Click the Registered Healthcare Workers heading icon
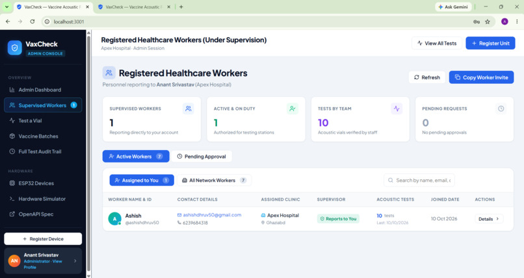524x278 pixels. coord(109,73)
